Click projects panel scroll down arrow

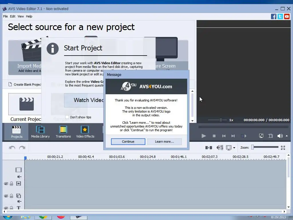193,121
